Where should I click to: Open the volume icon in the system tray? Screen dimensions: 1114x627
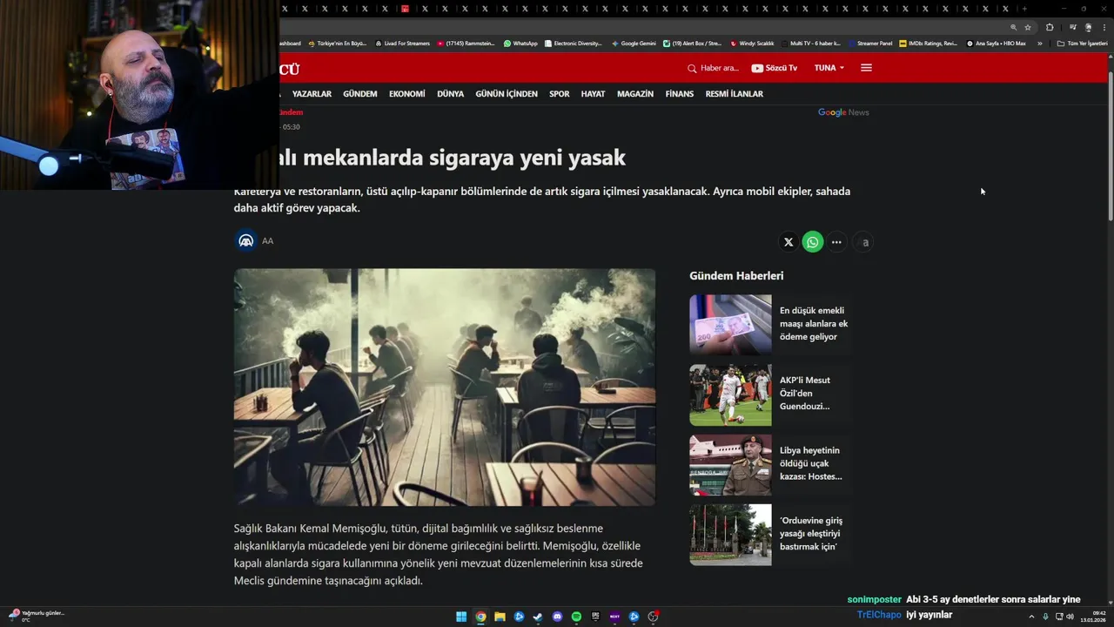point(1070,617)
